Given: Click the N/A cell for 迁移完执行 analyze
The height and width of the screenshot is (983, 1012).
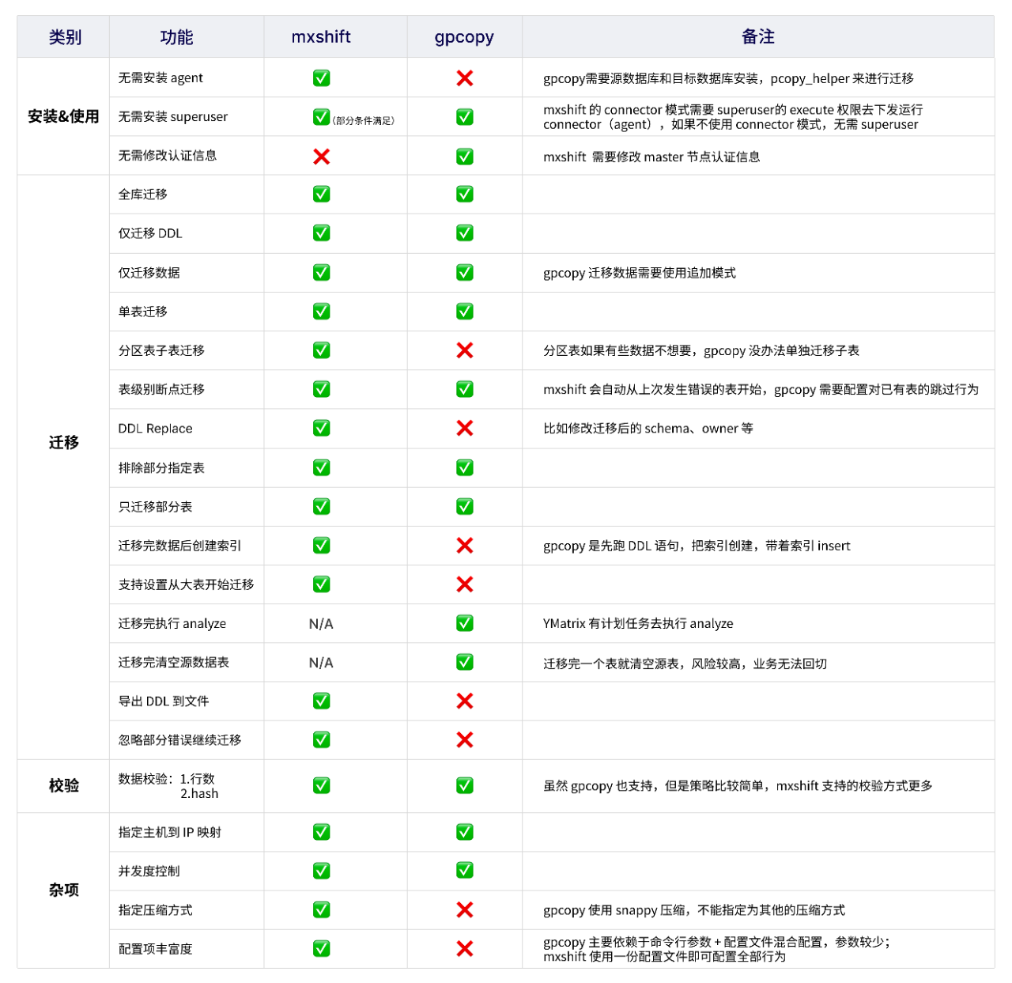Looking at the screenshot, I should [x=321, y=624].
